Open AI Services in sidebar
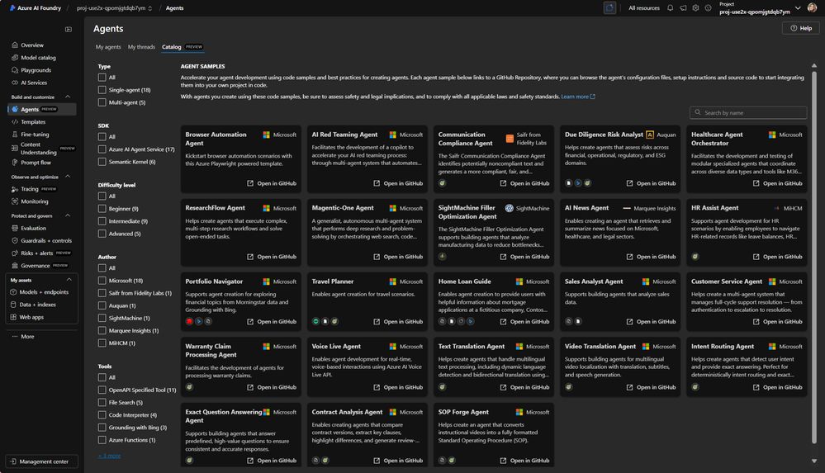Screen dimensions: 825x473 point(34,83)
